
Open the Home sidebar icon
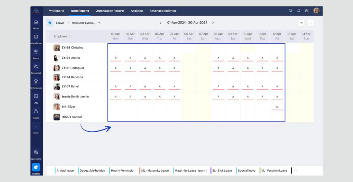(36, 22)
